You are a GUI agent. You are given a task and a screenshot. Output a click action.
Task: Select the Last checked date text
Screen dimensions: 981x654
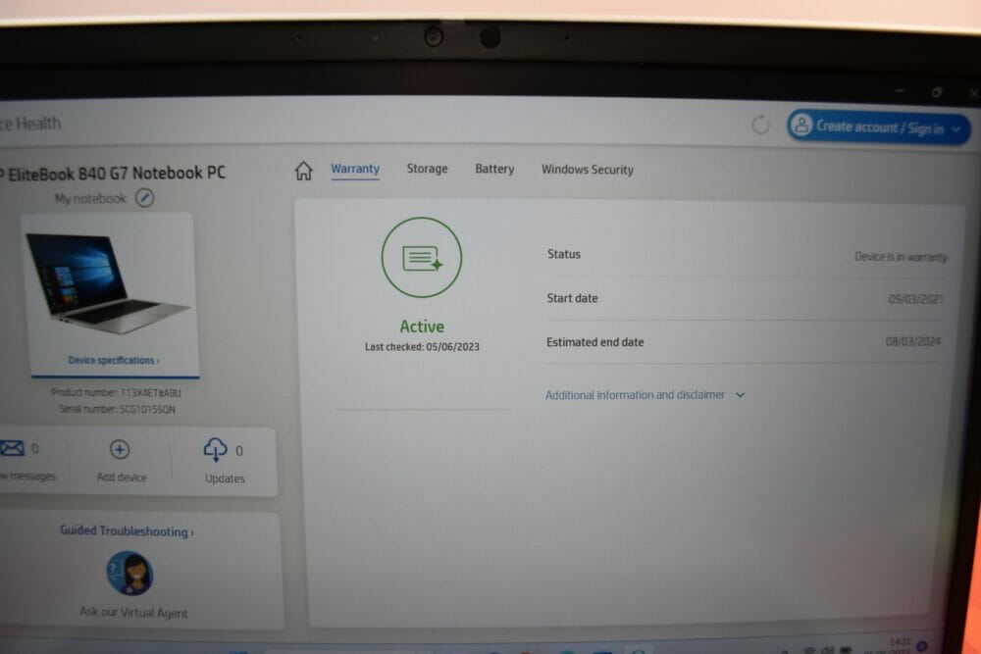pyautogui.click(x=422, y=346)
